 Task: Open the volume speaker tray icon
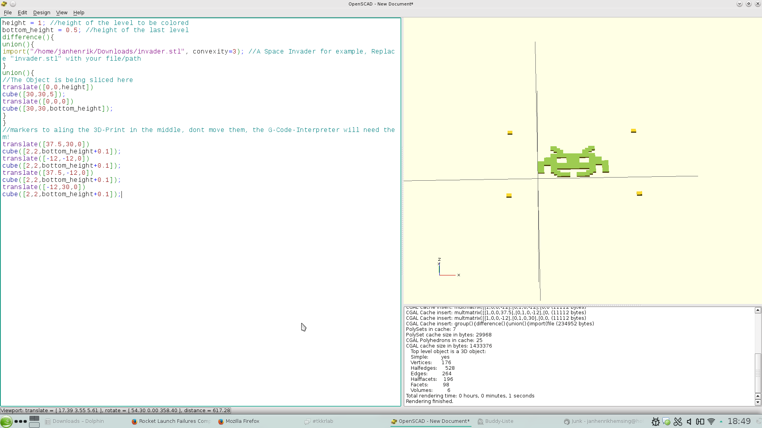pyautogui.click(x=689, y=422)
